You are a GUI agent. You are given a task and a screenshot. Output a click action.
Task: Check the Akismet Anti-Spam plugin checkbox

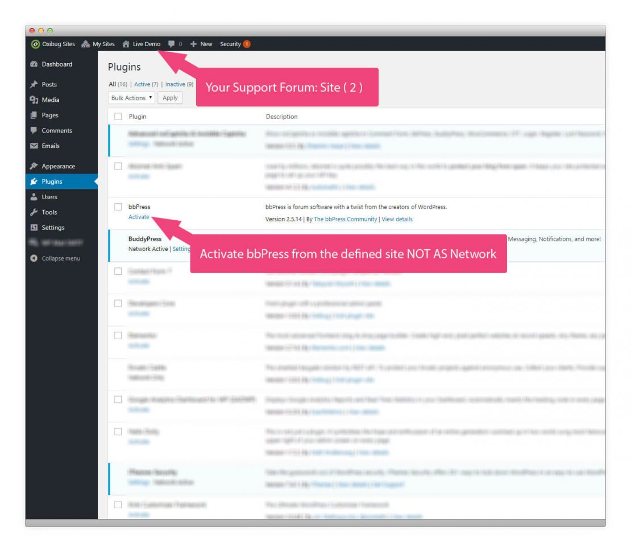click(x=118, y=166)
